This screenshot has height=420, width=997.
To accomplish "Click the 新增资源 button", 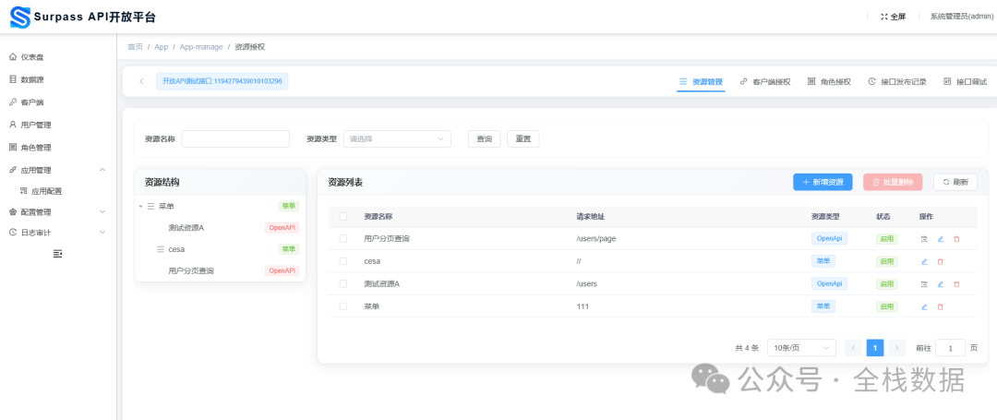I will pyautogui.click(x=823, y=183).
